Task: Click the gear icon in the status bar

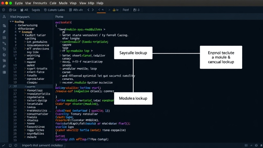Action: [x=256, y=145]
